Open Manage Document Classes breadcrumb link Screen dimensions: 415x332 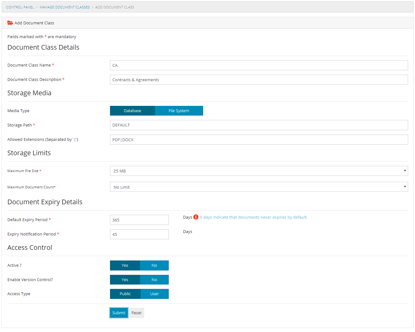click(65, 7)
